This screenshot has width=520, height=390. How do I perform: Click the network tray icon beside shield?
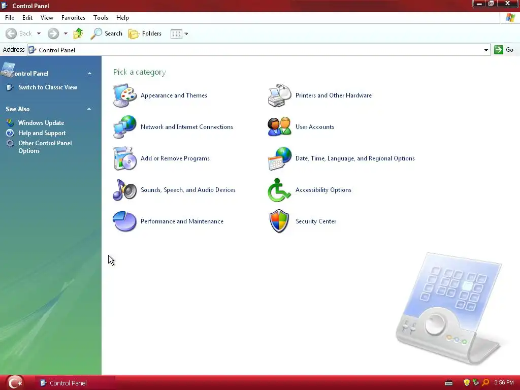(x=476, y=383)
